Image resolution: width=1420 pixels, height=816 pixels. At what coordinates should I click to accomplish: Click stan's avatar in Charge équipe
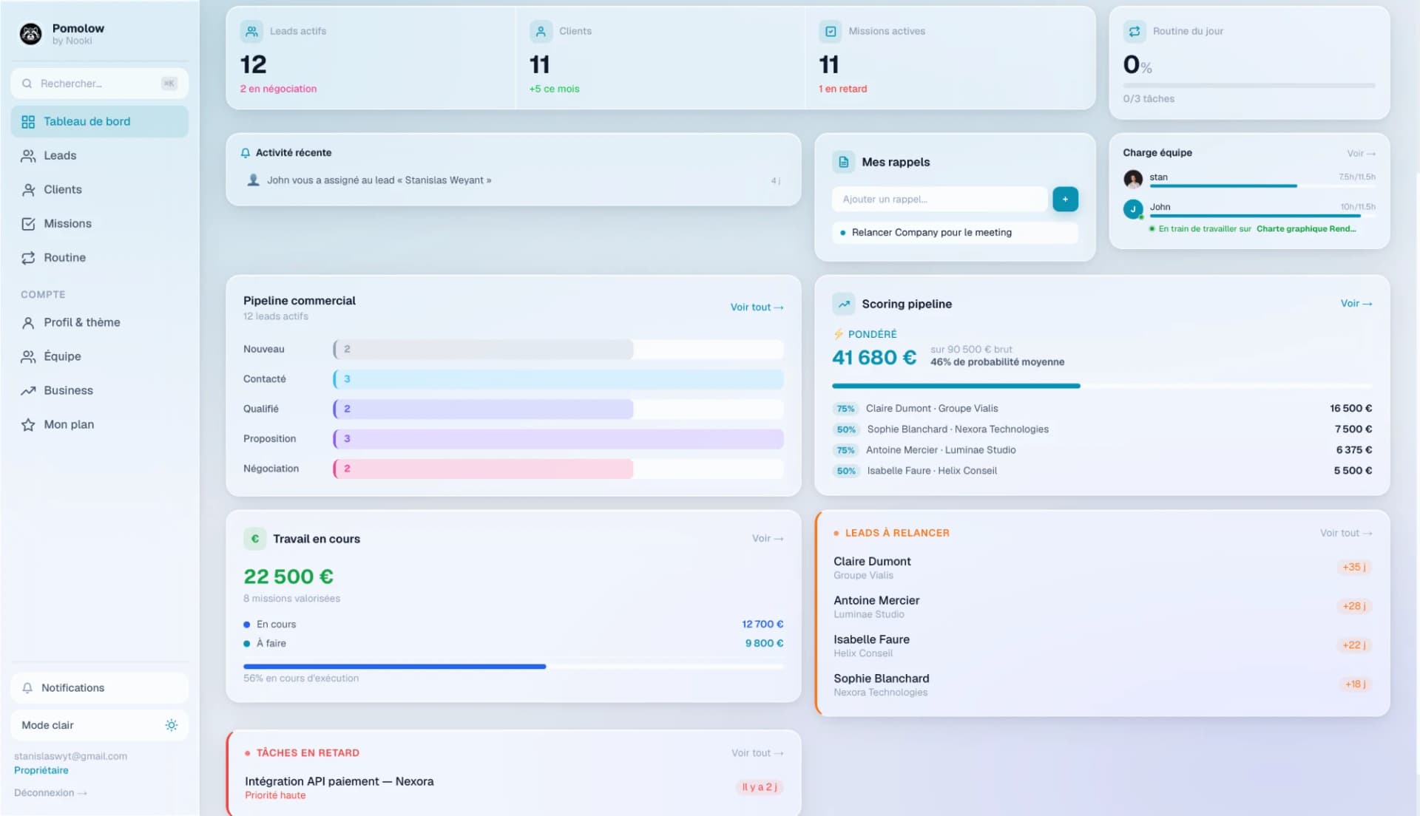(1133, 179)
